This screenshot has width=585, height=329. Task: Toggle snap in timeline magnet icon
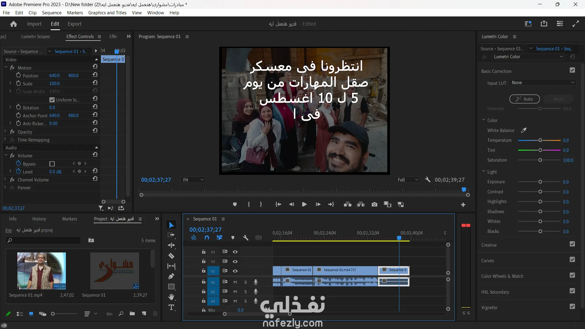click(x=207, y=238)
